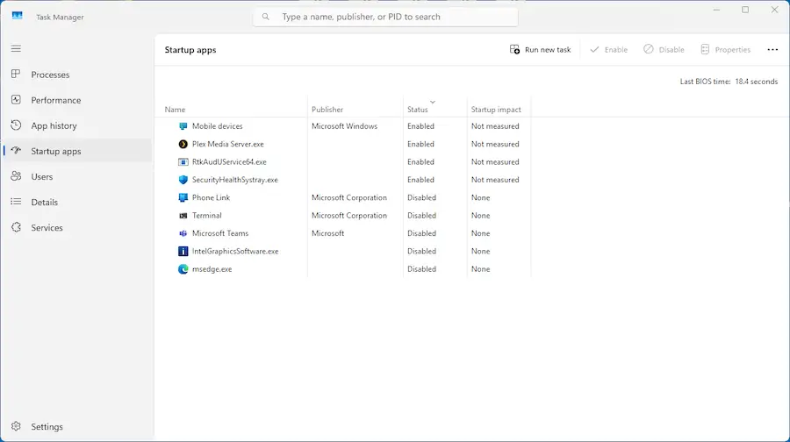
Task: Click None impact of Terminal
Action: (x=480, y=216)
